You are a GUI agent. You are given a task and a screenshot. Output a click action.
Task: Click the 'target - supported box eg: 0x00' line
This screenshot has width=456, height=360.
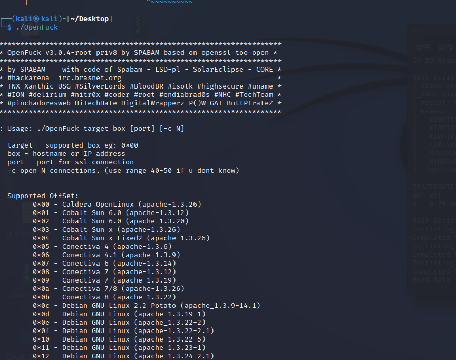[x=73, y=145]
